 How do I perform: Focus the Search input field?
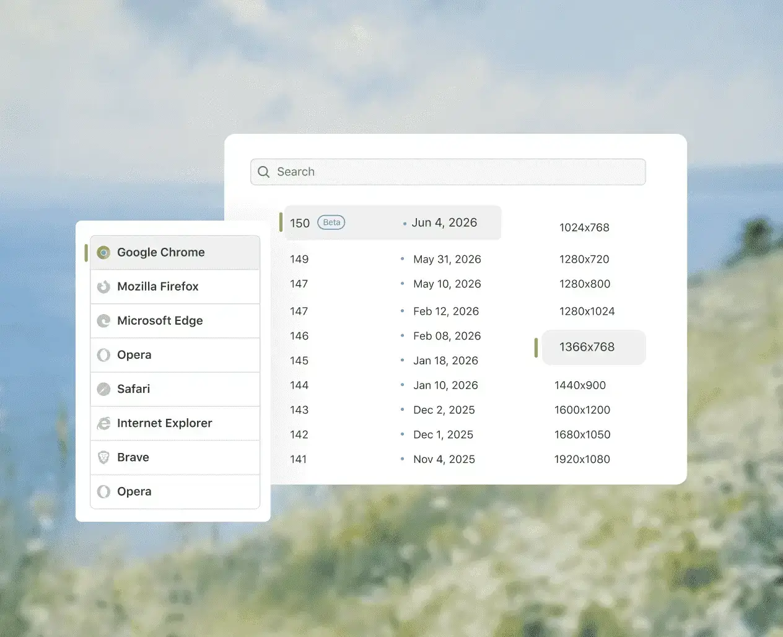[448, 172]
